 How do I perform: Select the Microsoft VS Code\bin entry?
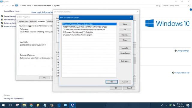pyautogui.click(x=89, y=32)
